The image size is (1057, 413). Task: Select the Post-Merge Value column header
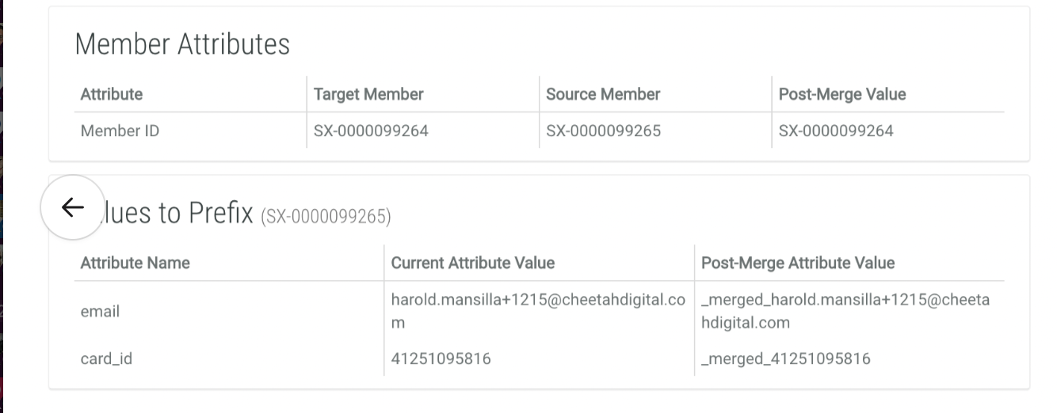coord(842,94)
